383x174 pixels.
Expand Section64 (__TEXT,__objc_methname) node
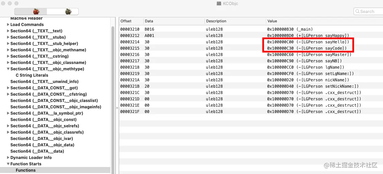tap(8, 50)
